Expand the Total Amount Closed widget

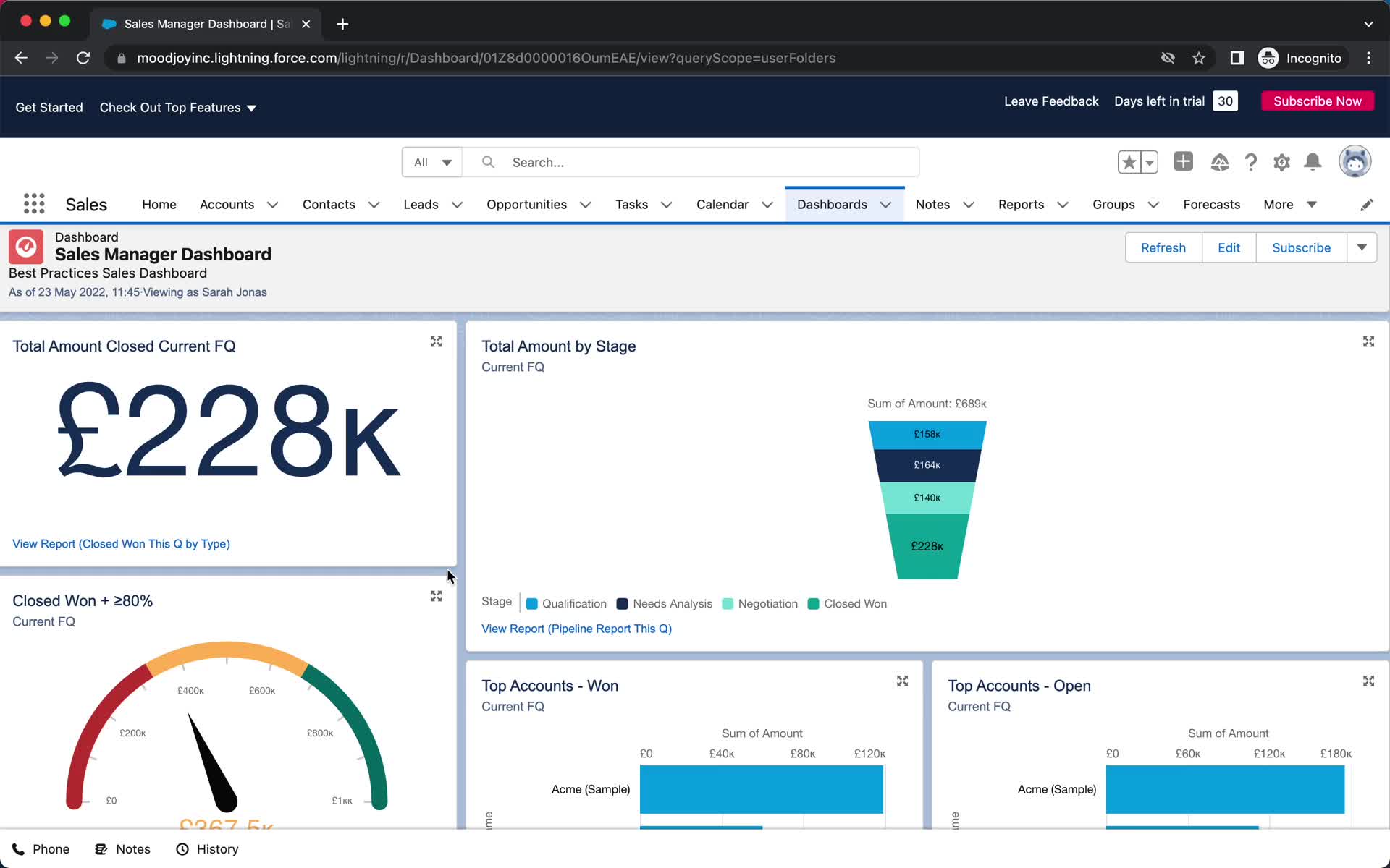(x=437, y=341)
